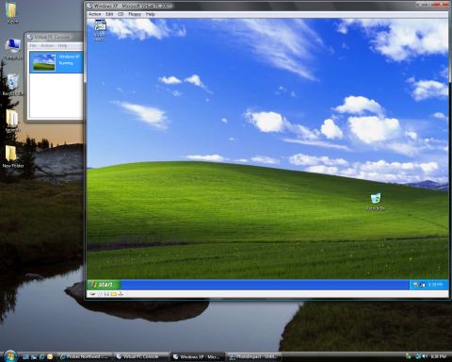Click the fourth yellow quick launch icon
This screenshot has width=452, height=362.
[50, 356]
